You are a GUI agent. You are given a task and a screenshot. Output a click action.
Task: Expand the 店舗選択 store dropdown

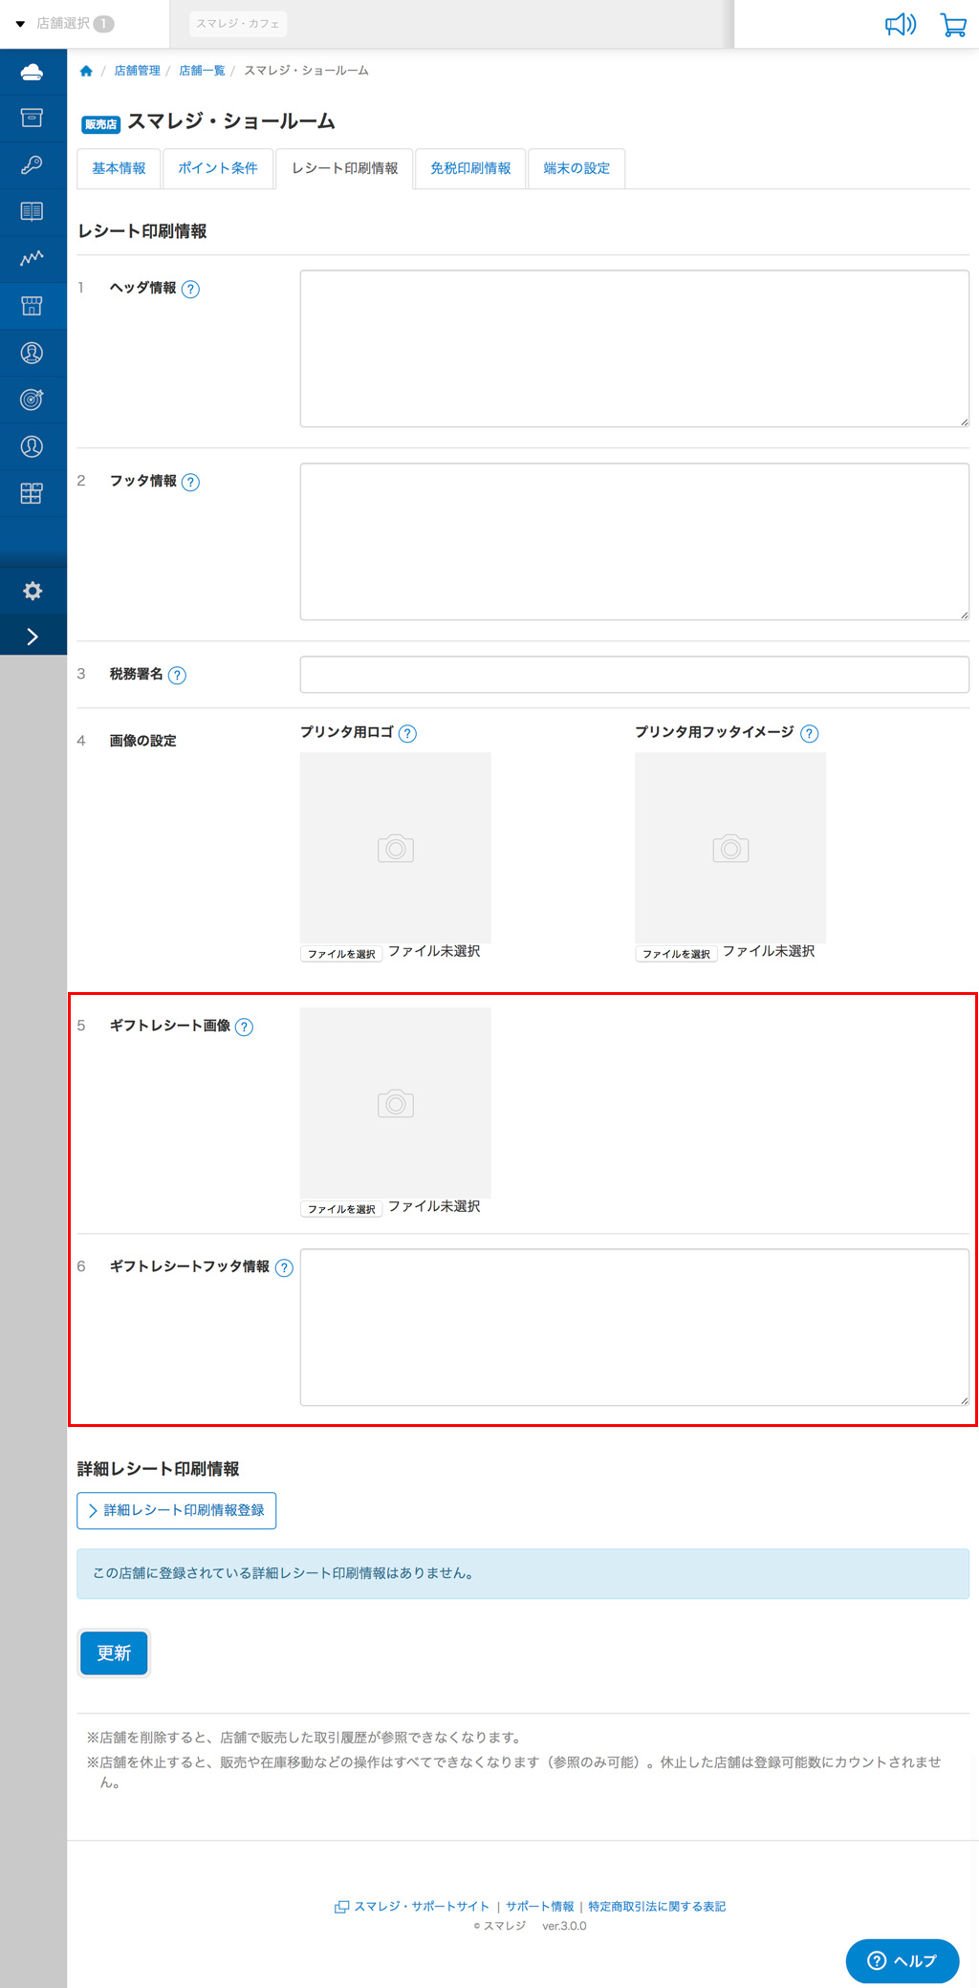[x=63, y=24]
